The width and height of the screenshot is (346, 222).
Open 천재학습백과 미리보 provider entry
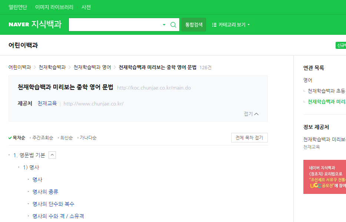coord(325,139)
